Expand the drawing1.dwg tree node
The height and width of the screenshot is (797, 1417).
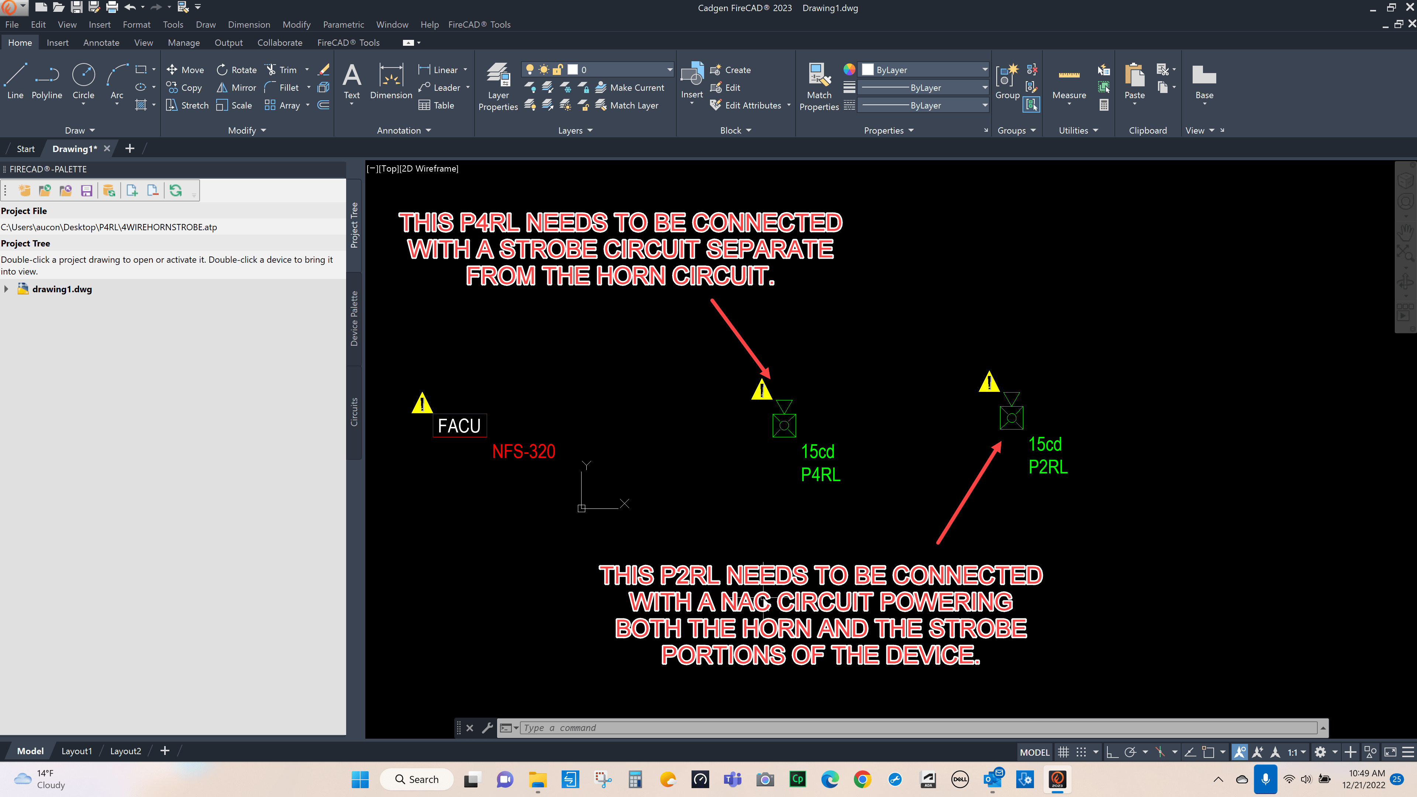coord(7,289)
